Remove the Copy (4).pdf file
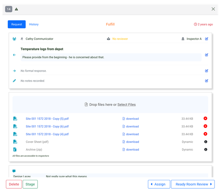 tap(205, 134)
